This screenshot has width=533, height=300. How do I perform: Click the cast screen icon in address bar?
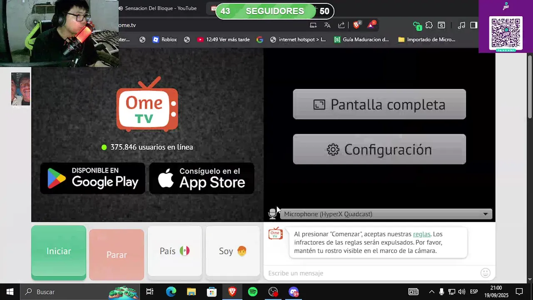tap(313, 25)
